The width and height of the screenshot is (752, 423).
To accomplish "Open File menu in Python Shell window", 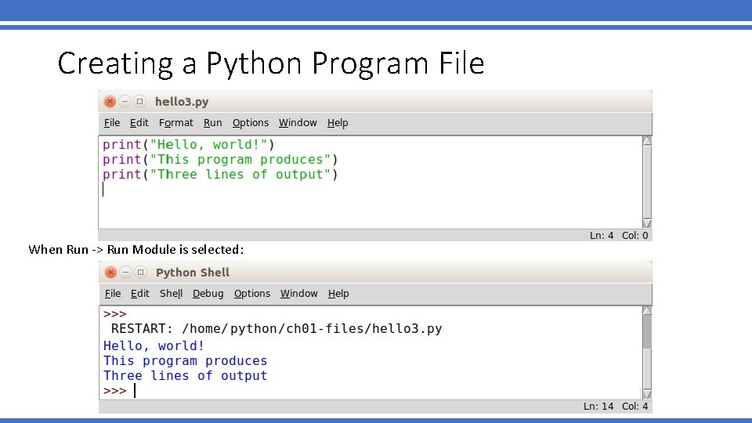I will (113, 294).
